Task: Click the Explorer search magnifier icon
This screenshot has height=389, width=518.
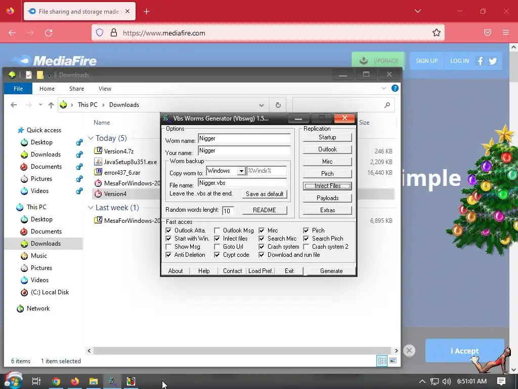Action: (387, 105)
